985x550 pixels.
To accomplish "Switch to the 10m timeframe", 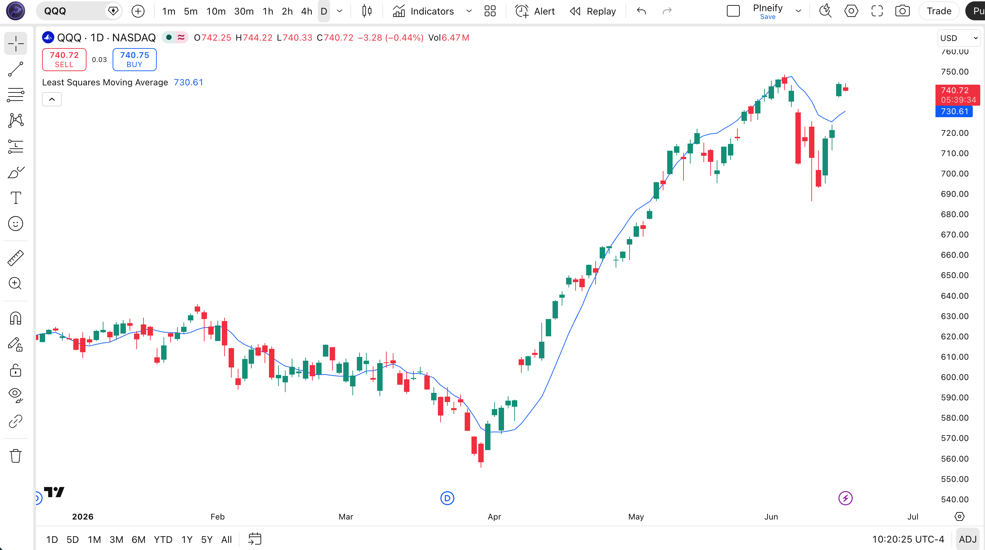I will [x=216, y=11].
